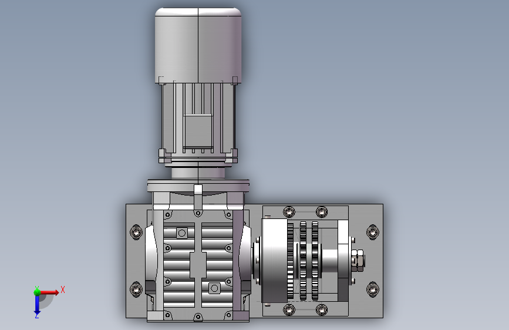
Task: Pick the bottom-left bolt of the bracket frame
Action: click(x=289, y=309)
